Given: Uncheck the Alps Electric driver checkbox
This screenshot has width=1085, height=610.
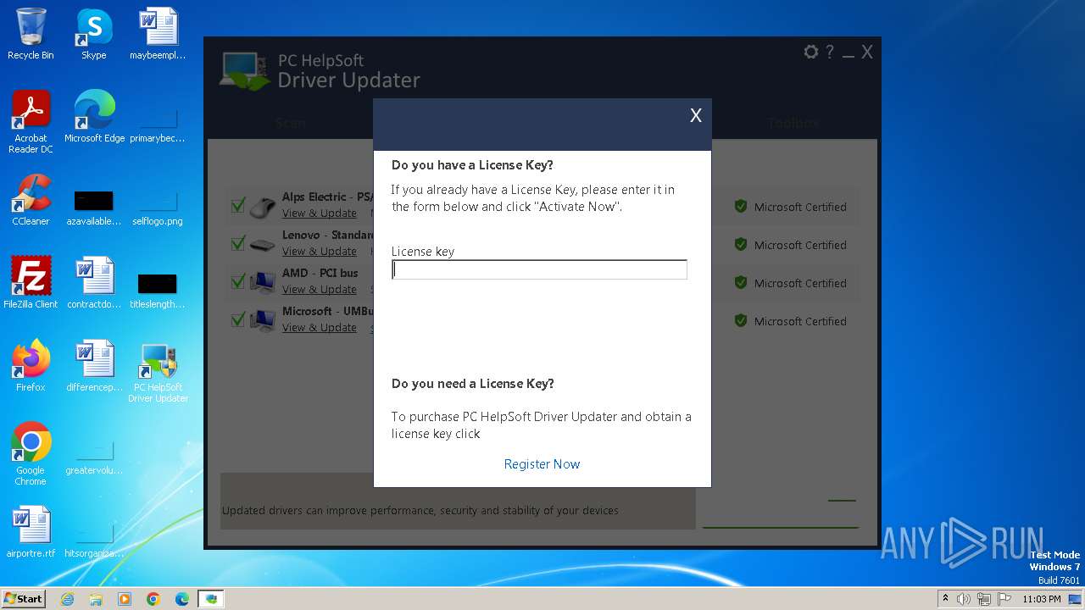Looking at the screenshot, I should tap(238, 206).
